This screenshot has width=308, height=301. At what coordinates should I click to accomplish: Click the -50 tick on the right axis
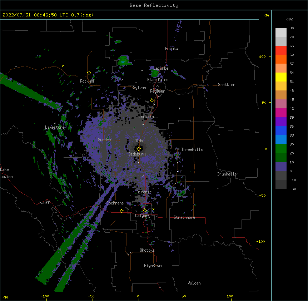tap(262, 195)
